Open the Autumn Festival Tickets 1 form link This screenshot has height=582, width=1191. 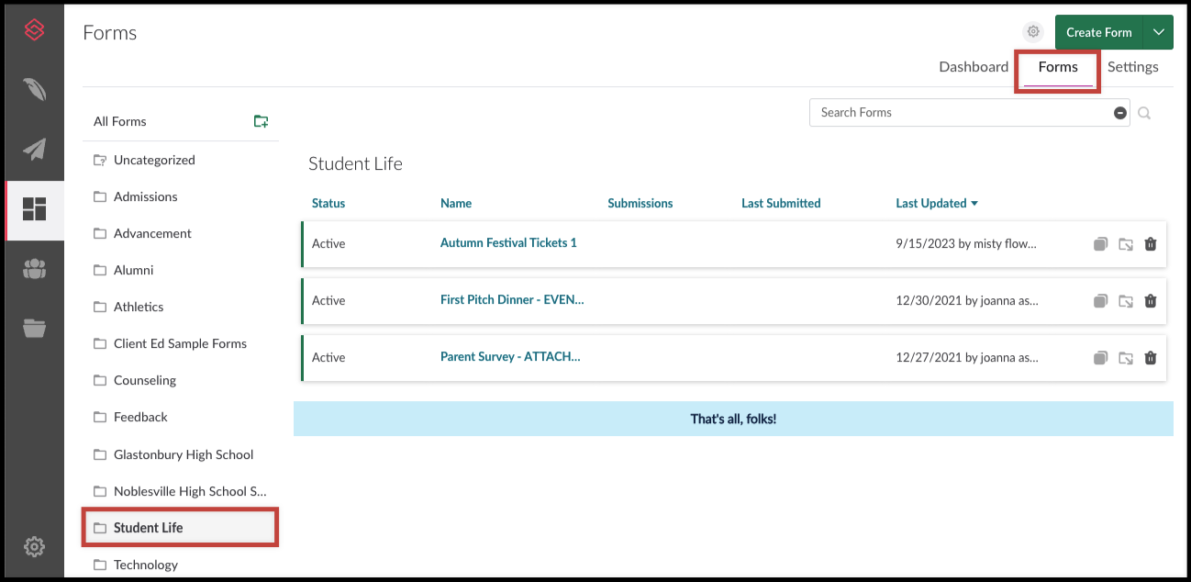pyautogui.click(x=508, y=243)
